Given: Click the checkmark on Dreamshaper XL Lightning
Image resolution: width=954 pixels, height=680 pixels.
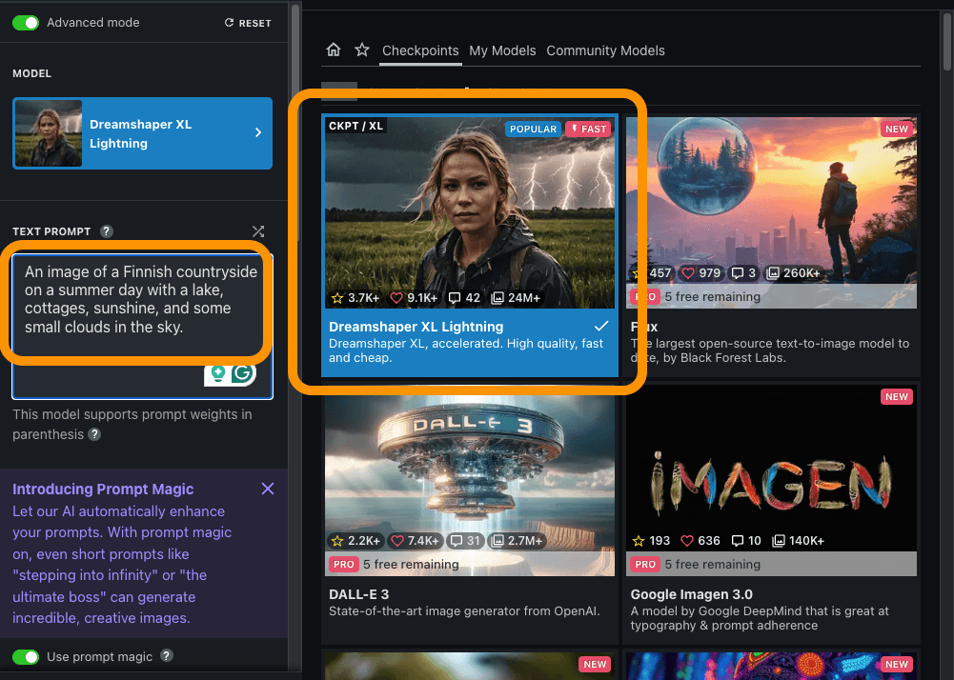Looking at the screenshot, I should coord(601,326).
